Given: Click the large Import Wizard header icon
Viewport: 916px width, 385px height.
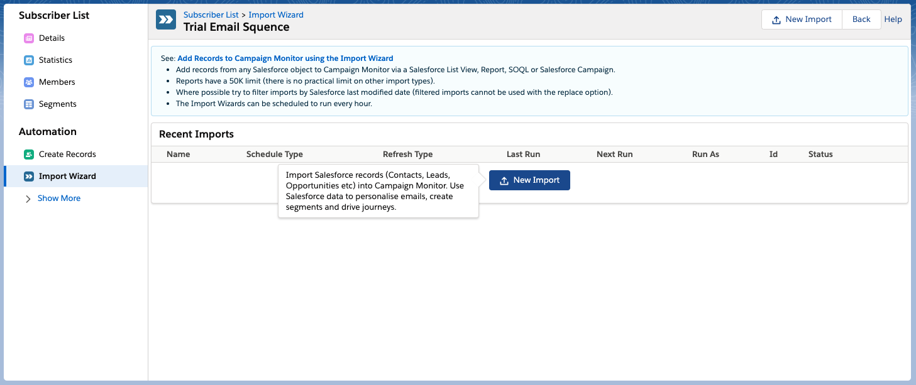Looking at the screenshot, I should (x=166, y=20).
